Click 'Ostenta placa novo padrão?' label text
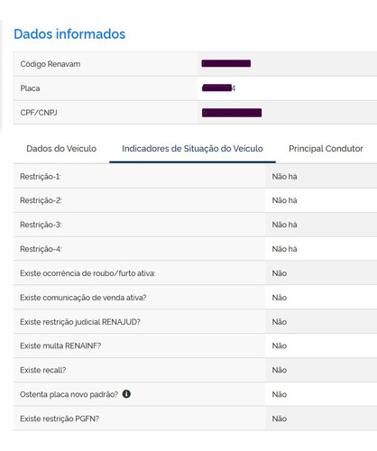The height and width of the screenshot is (451, 377). pyautogui.click(x=69, y=394)
